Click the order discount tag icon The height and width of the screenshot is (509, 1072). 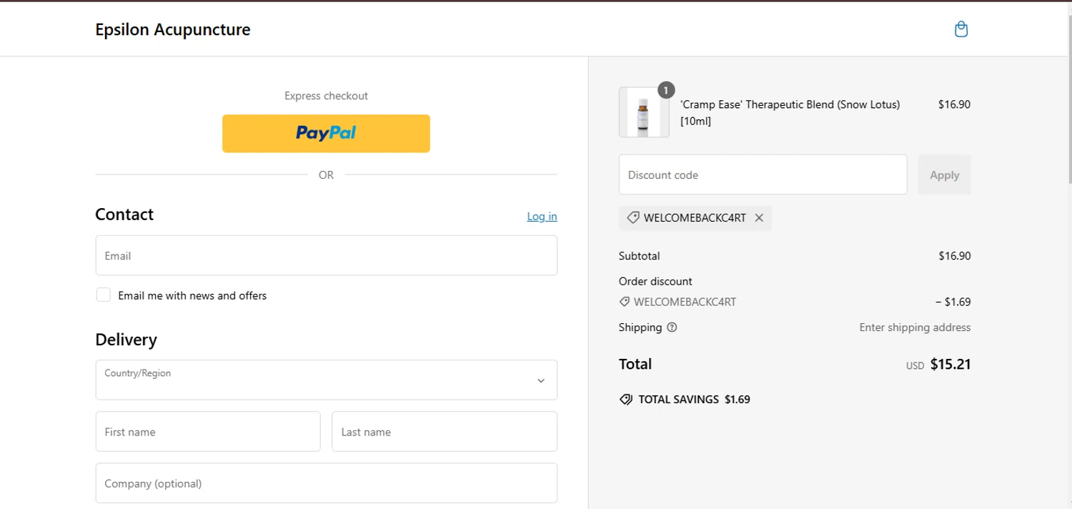(625, 302)
